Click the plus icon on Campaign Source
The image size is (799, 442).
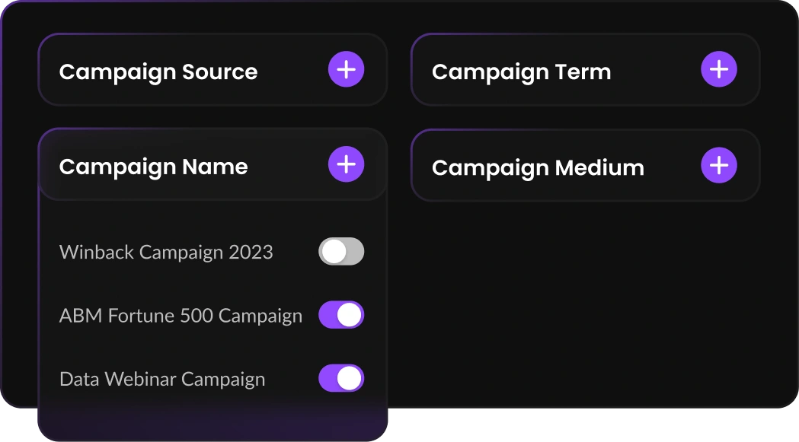346,68
